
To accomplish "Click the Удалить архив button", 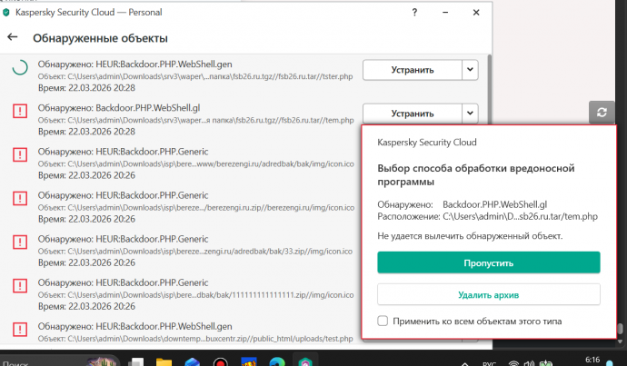I will point(488,294).
